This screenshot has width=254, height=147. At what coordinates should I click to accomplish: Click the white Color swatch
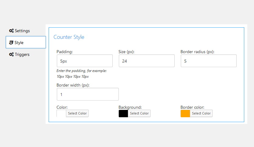pos(61,113)
